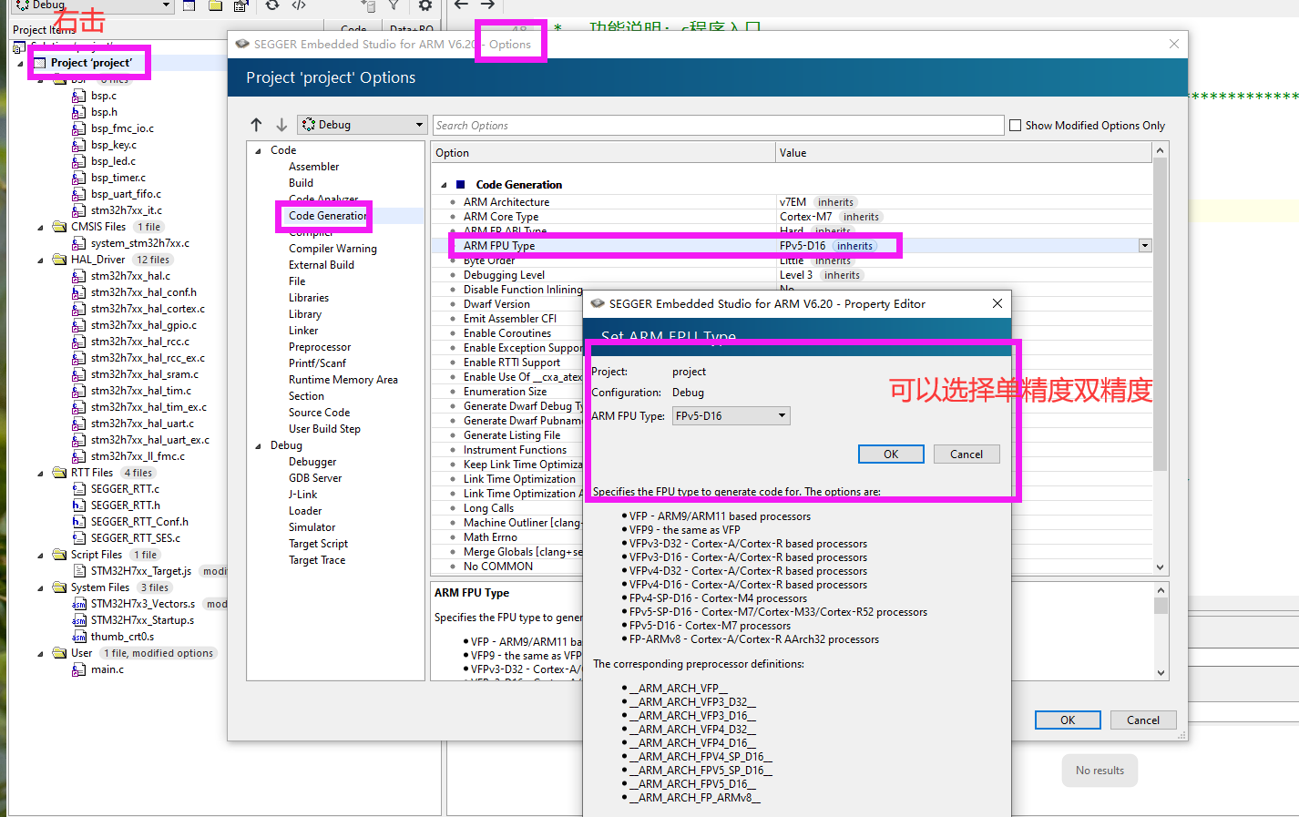Collapse the Code Generation option group
The width and height of the screenshot is (1299, 817).
pyautogui.click(x=444, y=185)
